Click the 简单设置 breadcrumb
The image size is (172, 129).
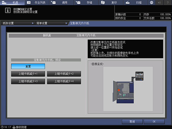coord(42,23)
